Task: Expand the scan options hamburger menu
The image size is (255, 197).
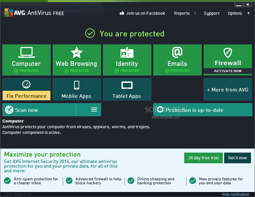Action: (x=94, y=110)
